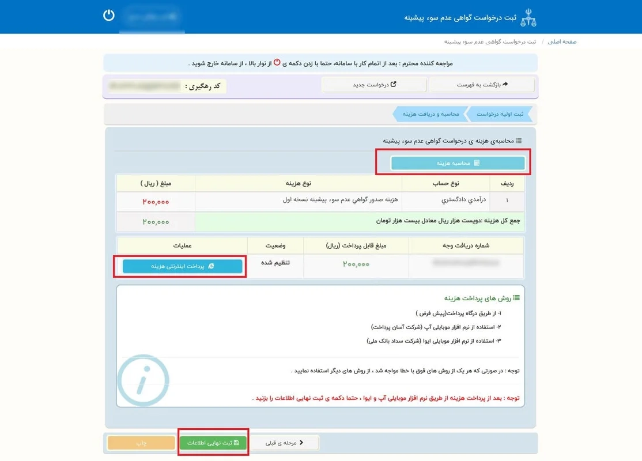The width and height of the screenshot is (642, 461).
Task: Click the نرم افزار موبایلی آپ option text
Action: pyautogui.click(x=436, y=327)
